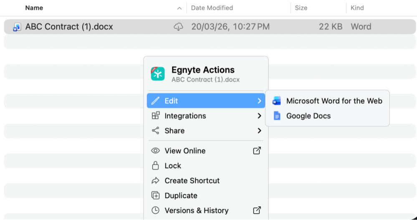Click the Word kind cell
Viewport: 417px width, 220px height.
click(x=361, y=27)
